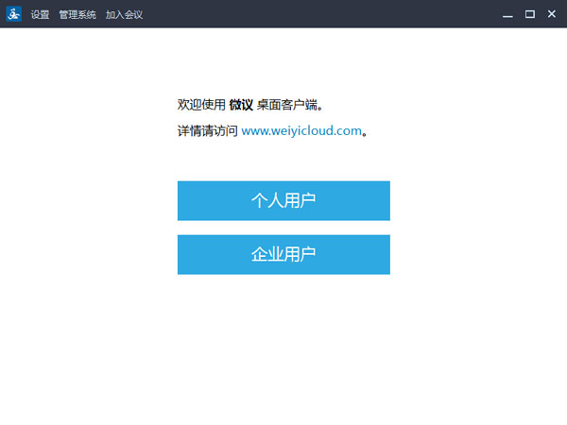Choose the 企业用户 button
This screenshot has width=567, height=425.
pyautogui.click(x=283, y=254)
